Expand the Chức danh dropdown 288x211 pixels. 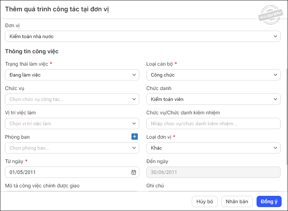click(x=213, y=99)
